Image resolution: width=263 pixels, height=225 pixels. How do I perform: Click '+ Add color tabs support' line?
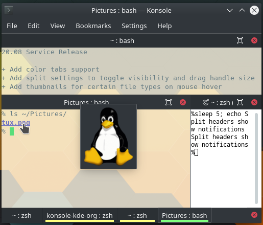point(51,70)
